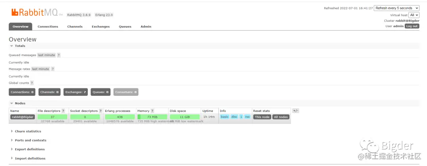The width and height of the screenshot is (427, 166).
Task: Click the Erlang processes 438 bar
Action: [120, 117]
